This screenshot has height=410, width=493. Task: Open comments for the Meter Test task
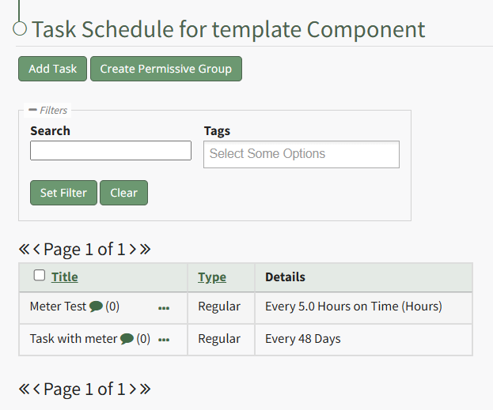point(96,307)
